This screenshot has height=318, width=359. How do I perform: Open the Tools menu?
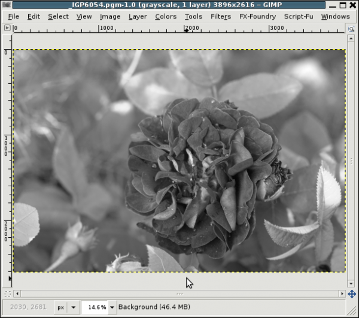point(193,17)
